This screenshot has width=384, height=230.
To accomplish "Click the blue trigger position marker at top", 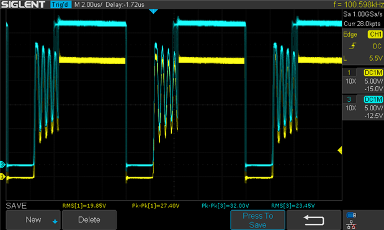I will coord(153,11).
